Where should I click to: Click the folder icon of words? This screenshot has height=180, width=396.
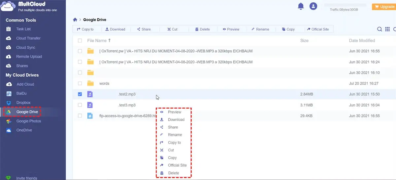click(x=90, y=83)
